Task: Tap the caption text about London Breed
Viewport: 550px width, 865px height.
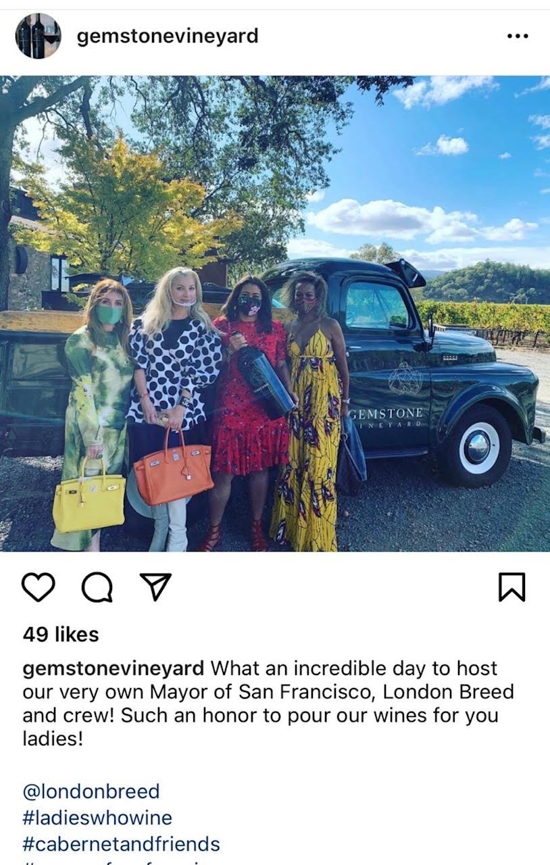Action: (x=268, y=703)
